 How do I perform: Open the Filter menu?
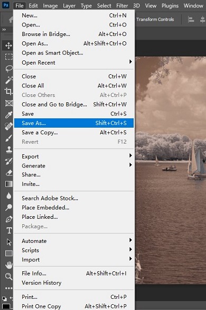[122, 5]
